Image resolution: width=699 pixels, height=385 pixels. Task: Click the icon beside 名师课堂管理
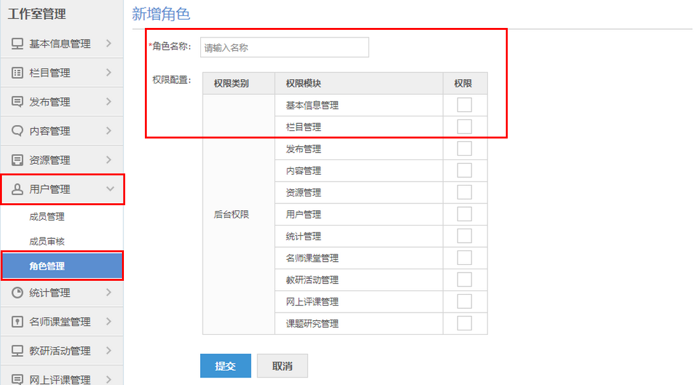18,322
